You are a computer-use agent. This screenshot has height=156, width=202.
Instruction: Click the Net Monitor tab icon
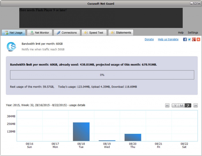pyautogui.click(x=32, y=33)
